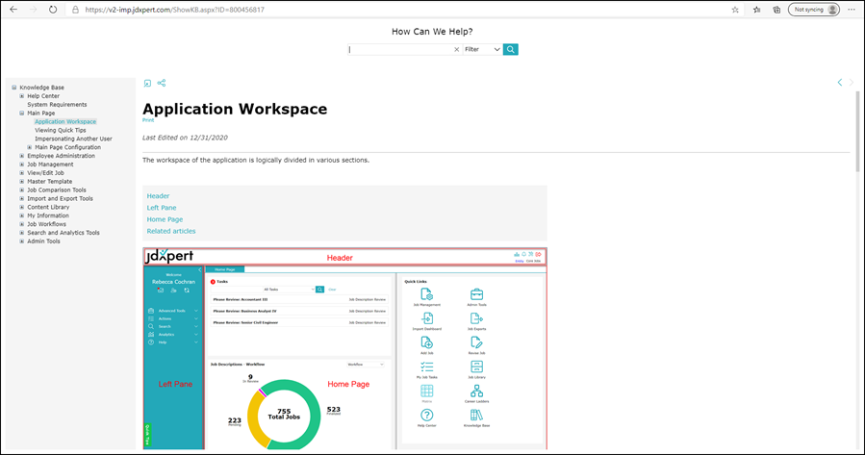865x455 pixels.
Task: Open browser Settings and more menu
Action: [x=852, y=10]
